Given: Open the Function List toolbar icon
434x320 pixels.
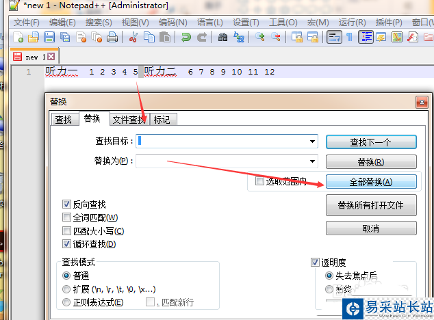Looking at the screenshot, I should point(412,37).
